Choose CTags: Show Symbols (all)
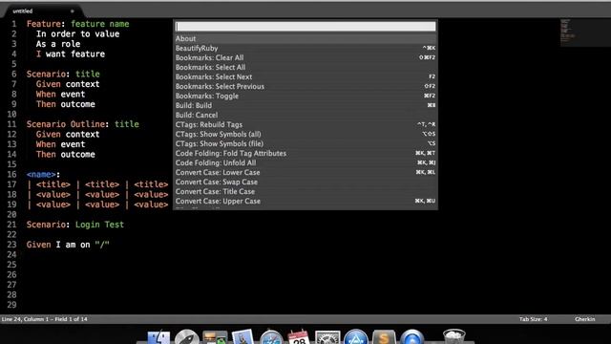 click(x=305, y=134)
